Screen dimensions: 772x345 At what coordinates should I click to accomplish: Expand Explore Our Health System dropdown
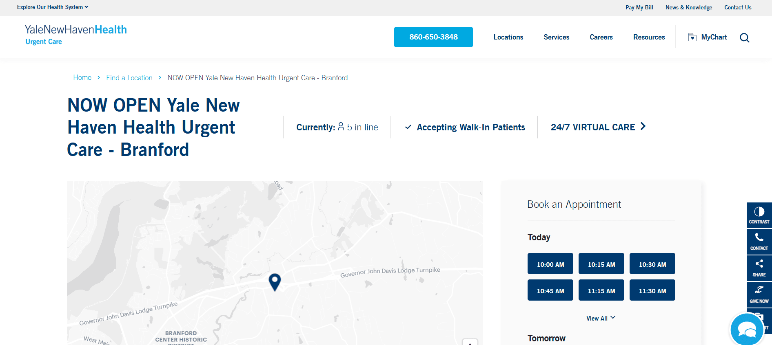(x=53, y=7)
